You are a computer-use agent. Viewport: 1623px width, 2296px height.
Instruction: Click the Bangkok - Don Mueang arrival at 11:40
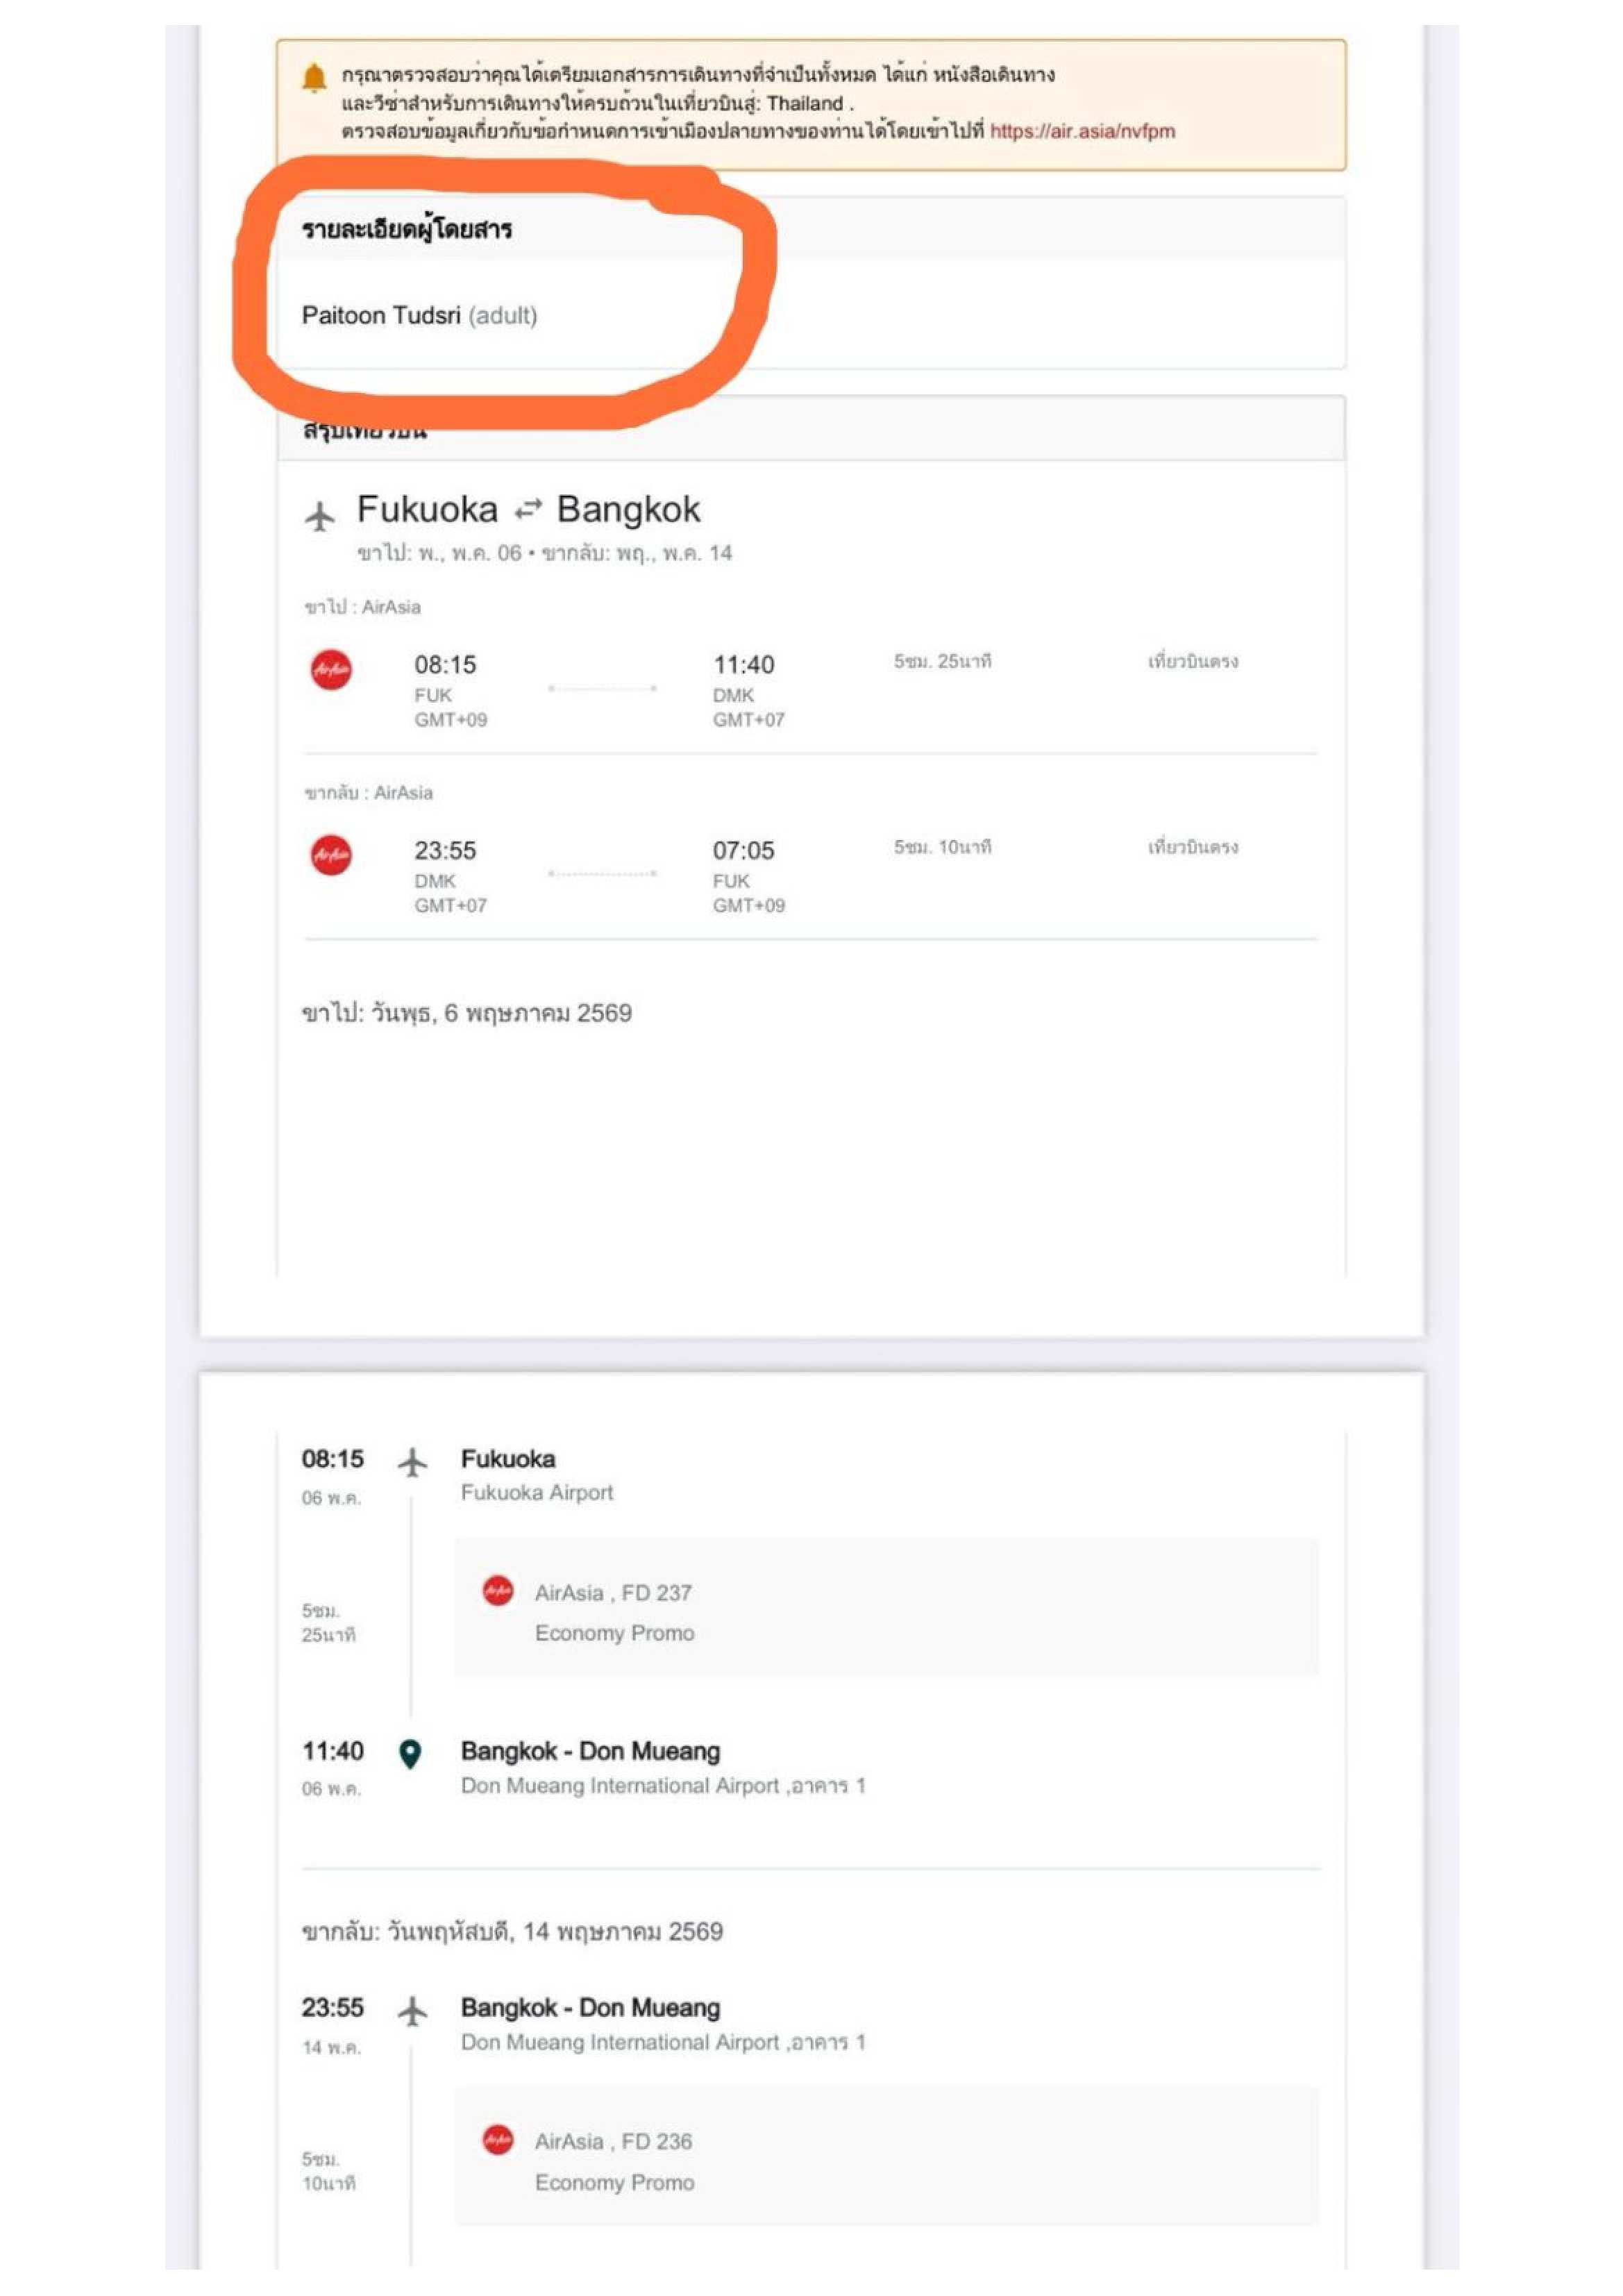590,1751
